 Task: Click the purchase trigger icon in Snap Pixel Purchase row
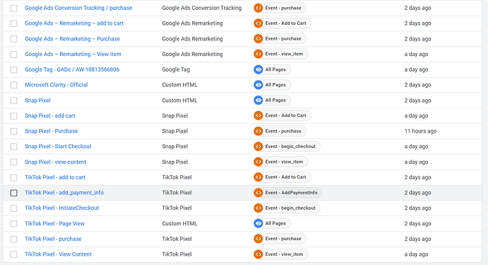[258, 131]
